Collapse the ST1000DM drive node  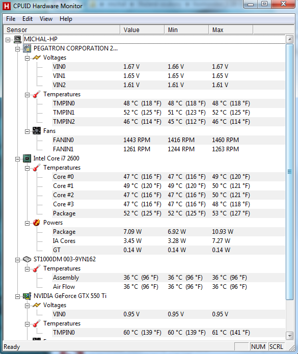[17, 260]
